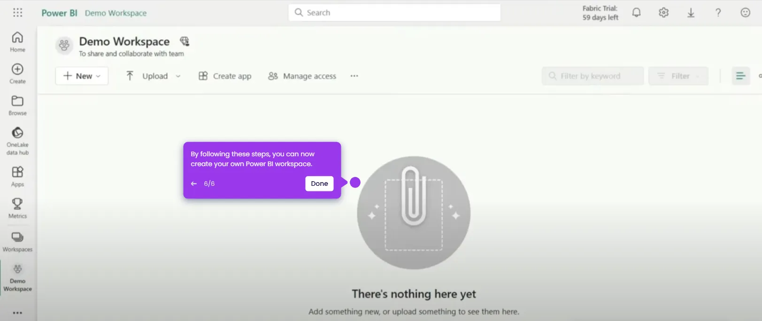Open the New dropdown button

(82, 76)
